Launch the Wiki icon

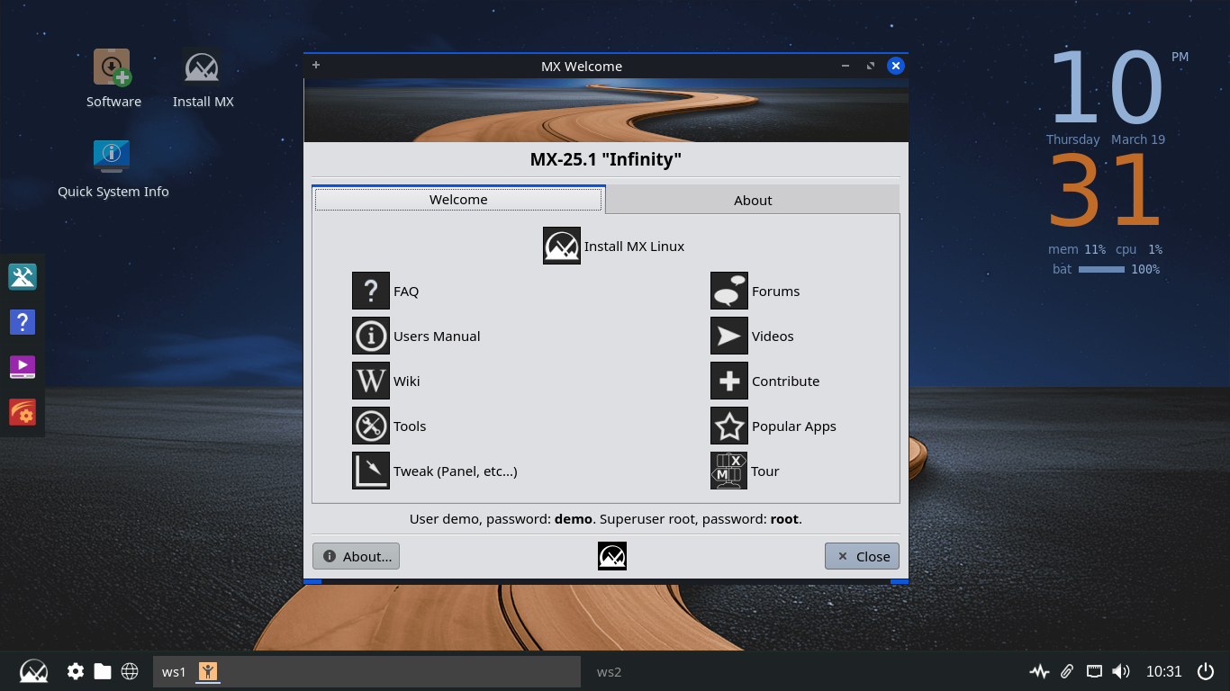[370, 381]
